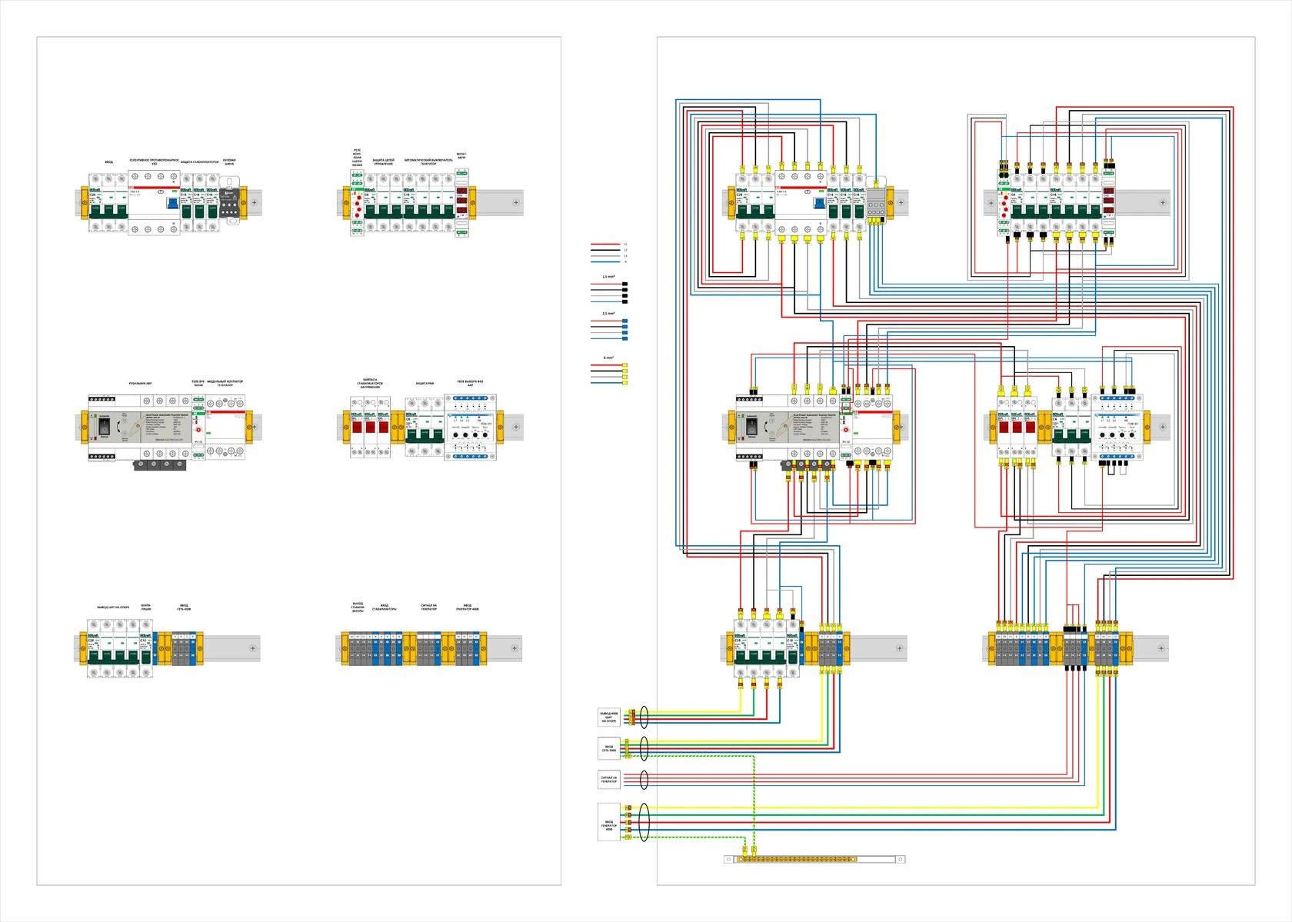Click the "АВТОМАТИЧЕСКИЙ ВЫКЛЮЧАТЕЛЬ ГЕНЕРАТОР" label
This screenshot has width=1292, height=922.
pyautogui.click(x=428, y=162)
